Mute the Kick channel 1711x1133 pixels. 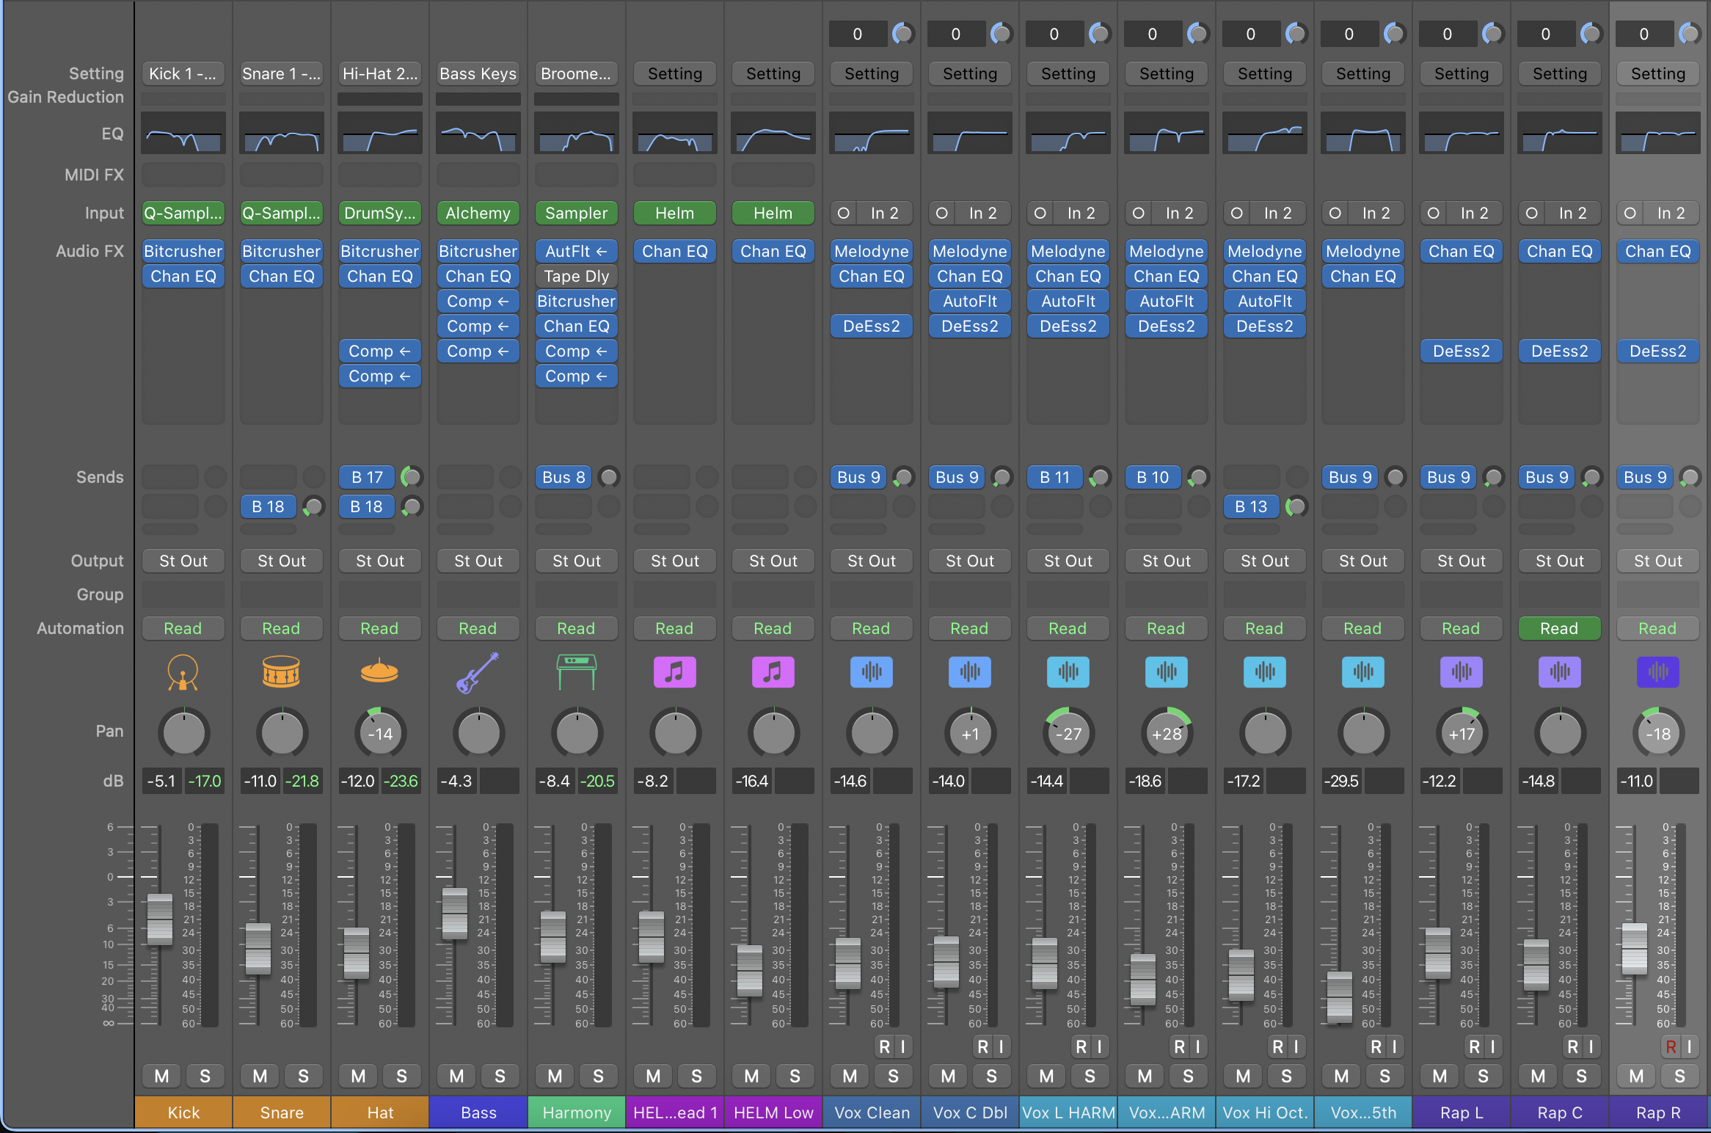tap(162, 1076)
